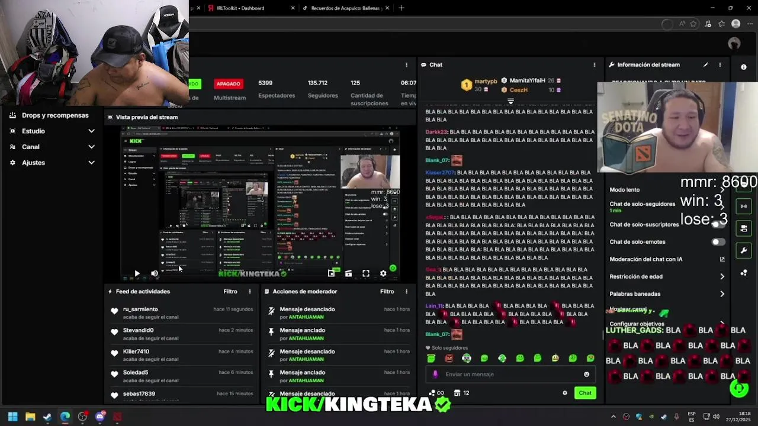Close the IRLToolkit Dashboard tab

coord(293,8)
